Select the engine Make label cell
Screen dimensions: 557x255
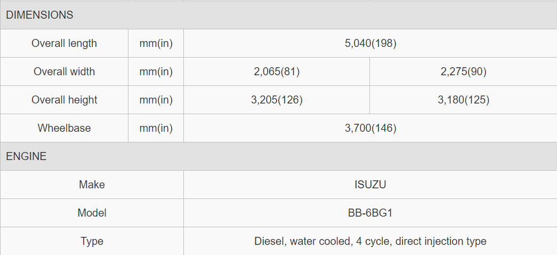92,185
